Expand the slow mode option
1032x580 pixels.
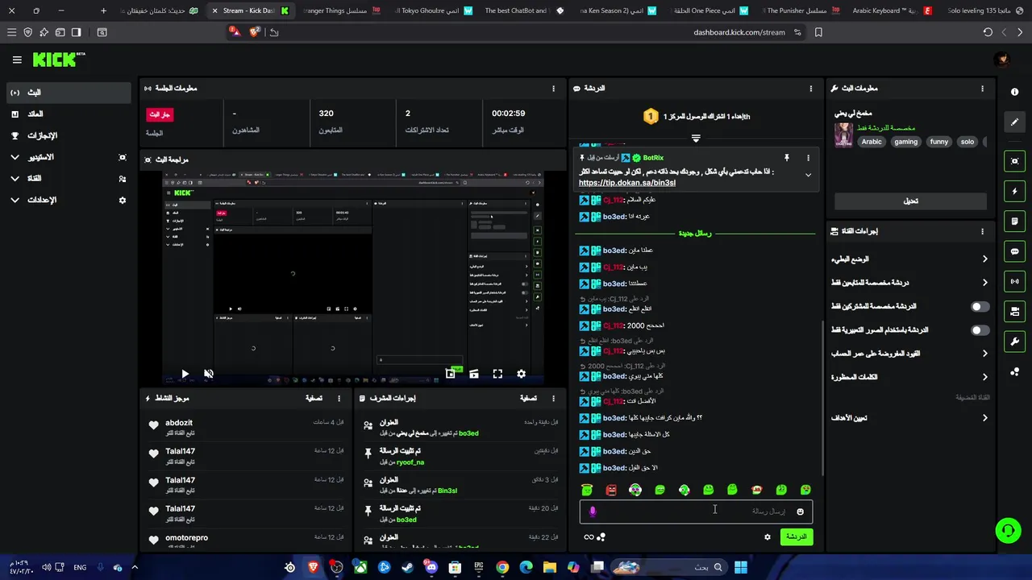click(910, 259)
